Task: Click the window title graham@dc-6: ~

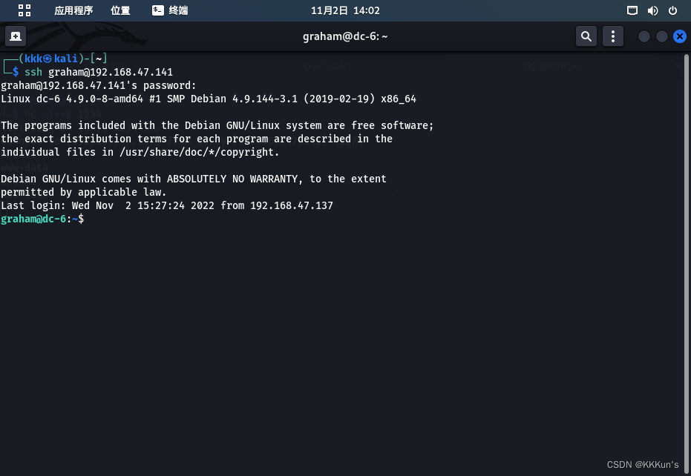Action: pos(345,36)
